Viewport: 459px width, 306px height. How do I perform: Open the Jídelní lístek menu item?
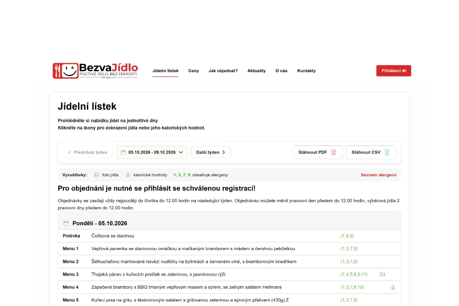[x=165, y=71]
